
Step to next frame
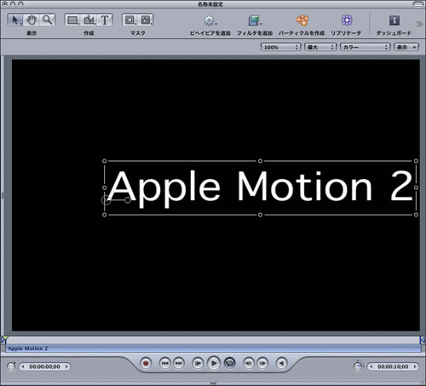point(262,363)
